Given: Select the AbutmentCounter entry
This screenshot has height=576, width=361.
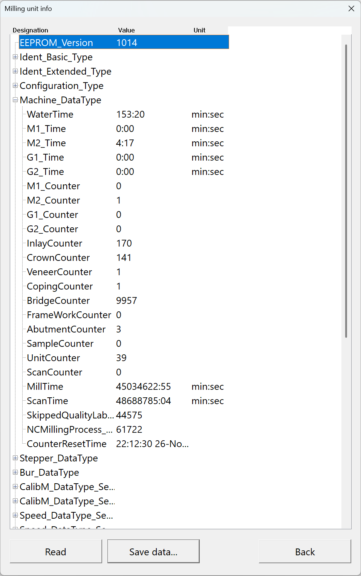Looking at the screenshot, I should (x=66, y=329).
